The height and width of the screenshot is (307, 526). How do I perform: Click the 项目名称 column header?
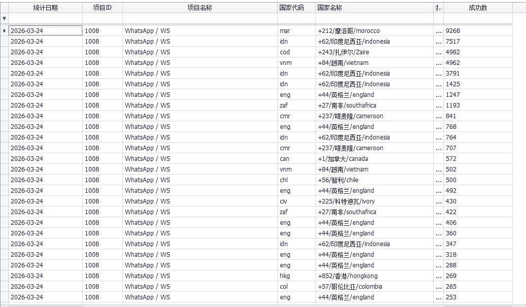tap(200, 8)
